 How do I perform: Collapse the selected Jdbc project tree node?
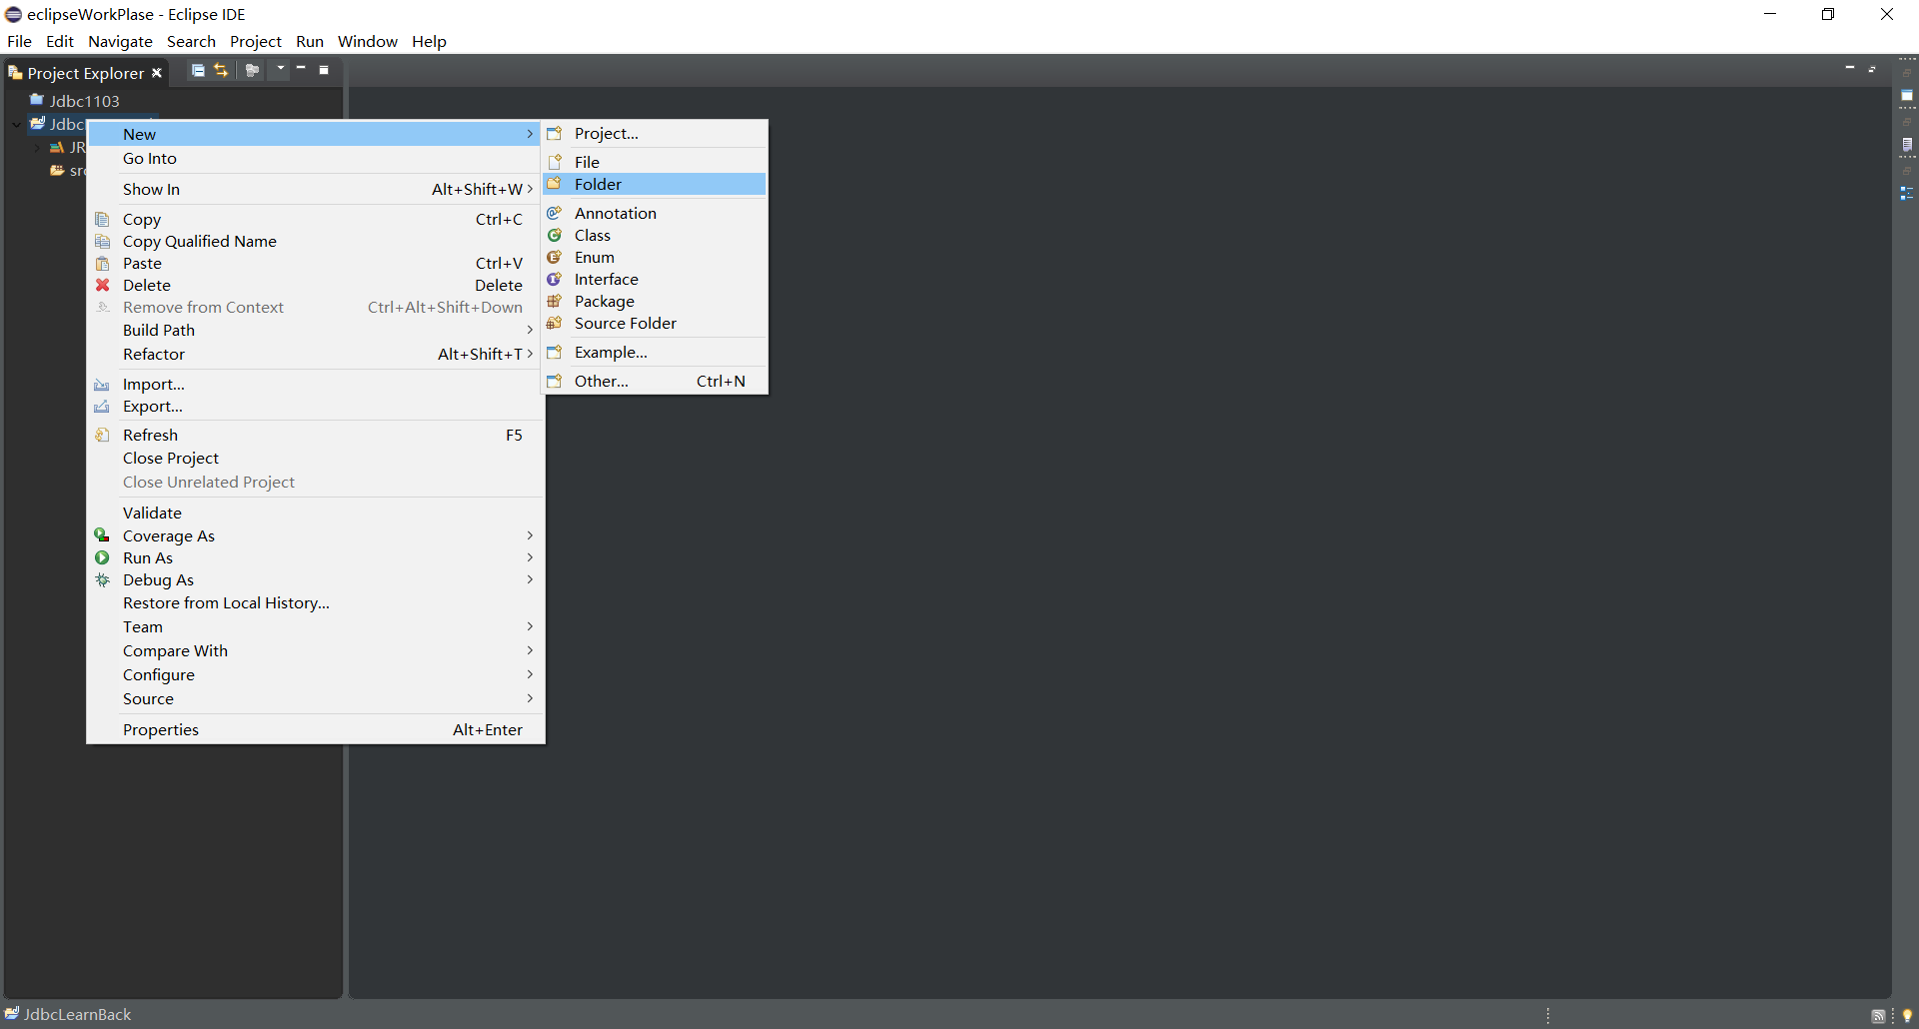17,124
